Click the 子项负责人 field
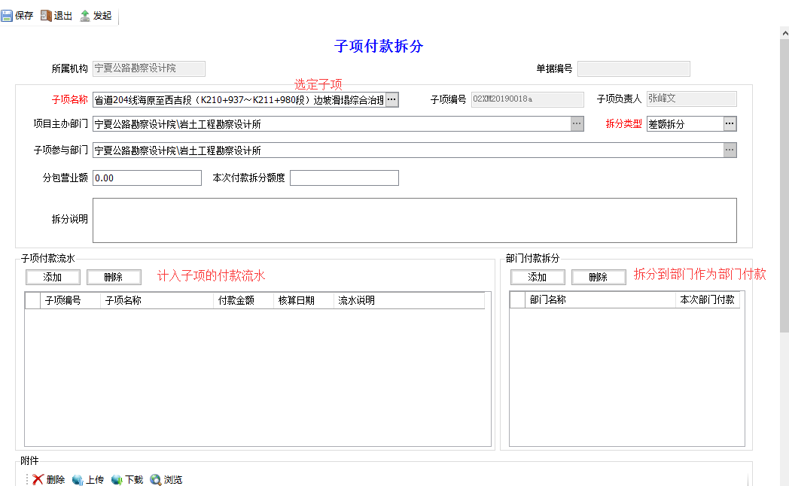Image resolution: width=789 pixels, height=486 pixels. (x=691, y=99)
